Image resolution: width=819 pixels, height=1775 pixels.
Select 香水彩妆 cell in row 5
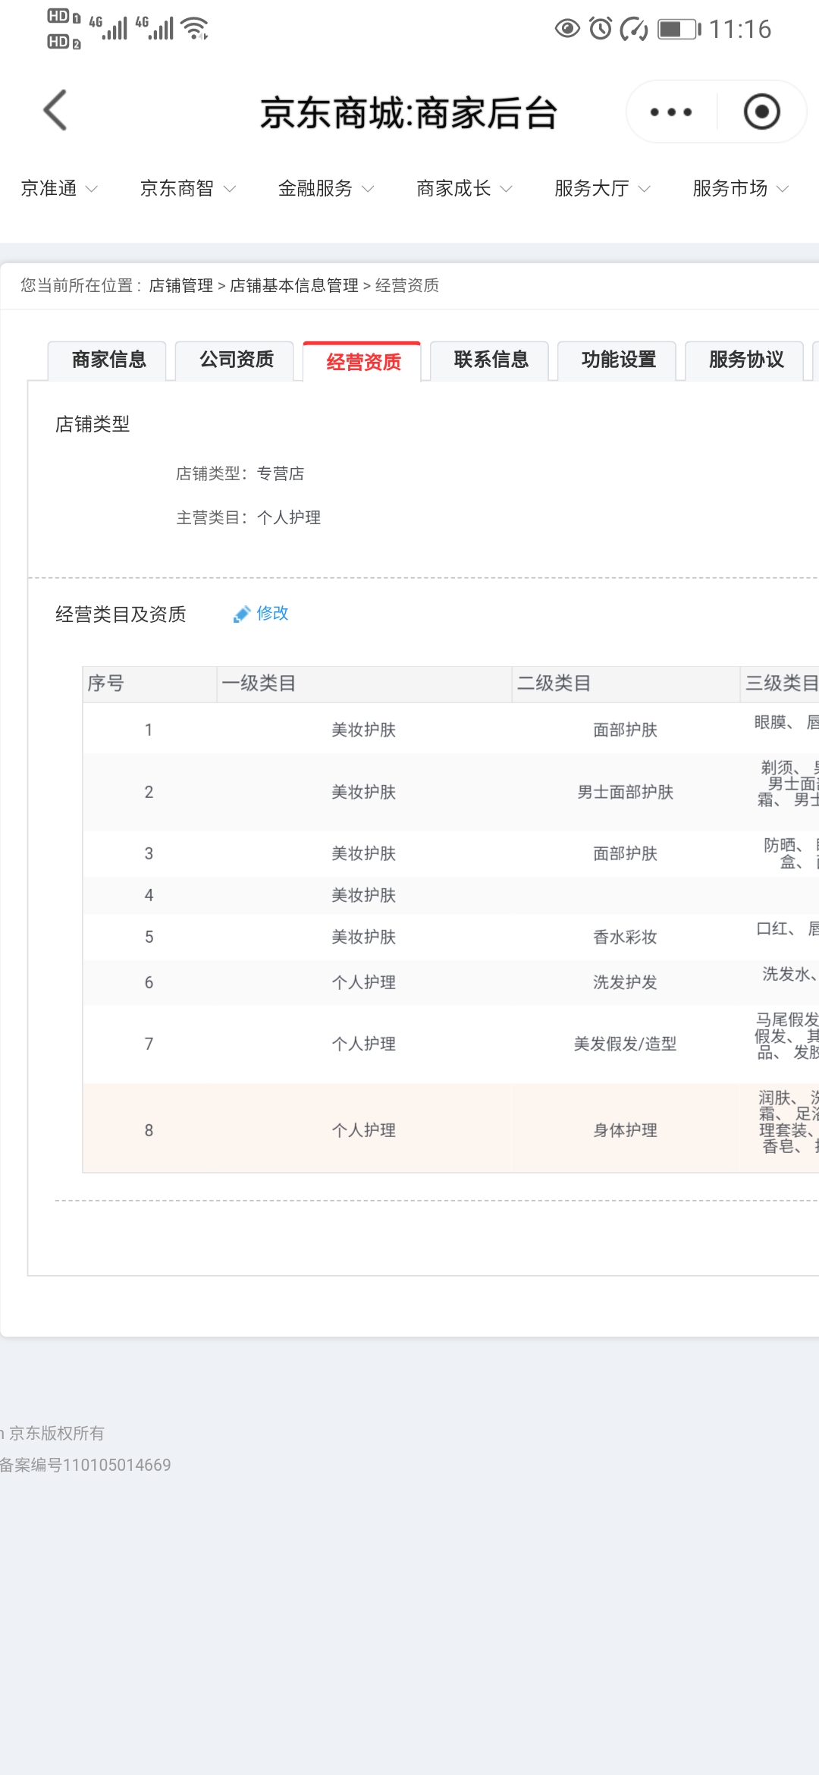click(x=625, y=937)
